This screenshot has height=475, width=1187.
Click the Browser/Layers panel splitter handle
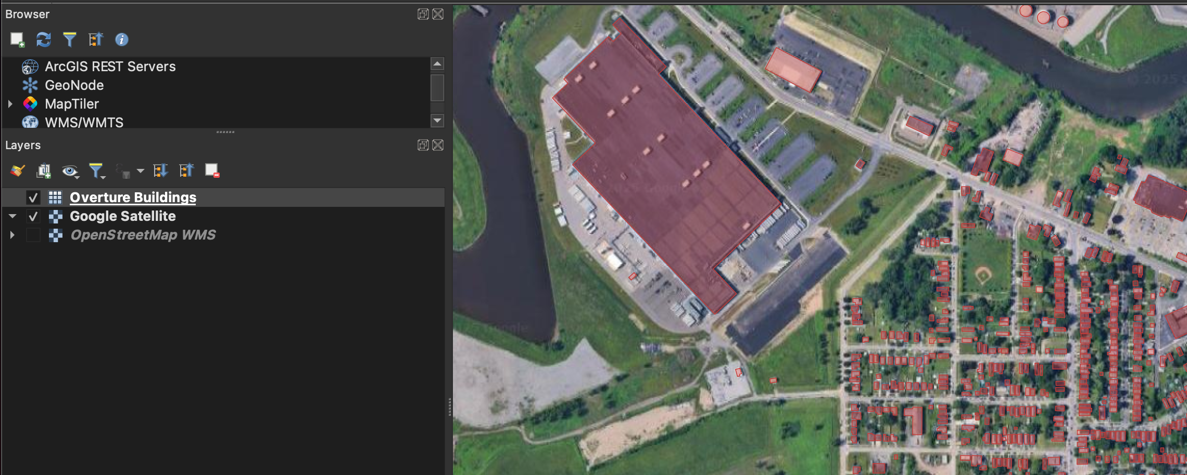tap(225, 132)
